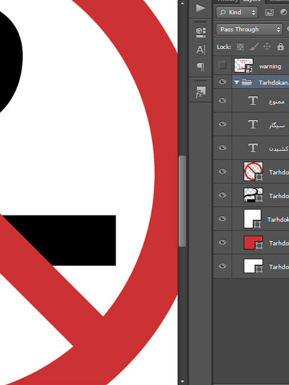
Task: Click the T icon of کشیدن layer
Action: coord(253,148)
